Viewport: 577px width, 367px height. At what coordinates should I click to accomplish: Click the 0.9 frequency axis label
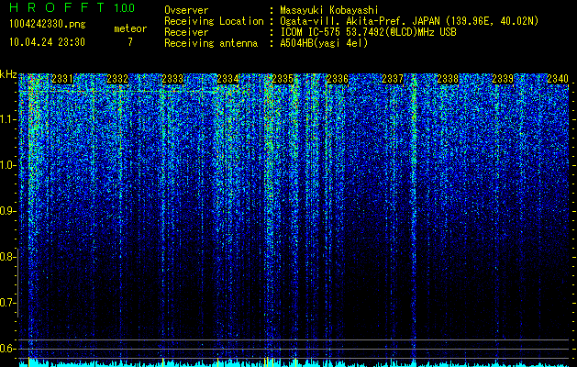(x=7, y=211)
